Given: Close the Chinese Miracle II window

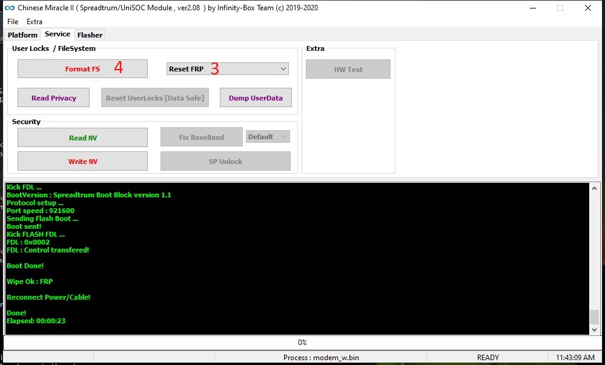Looking at the screenshot, I should 587,8.
